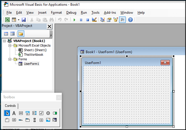Click the Redo arrow icon

(66, 20)
